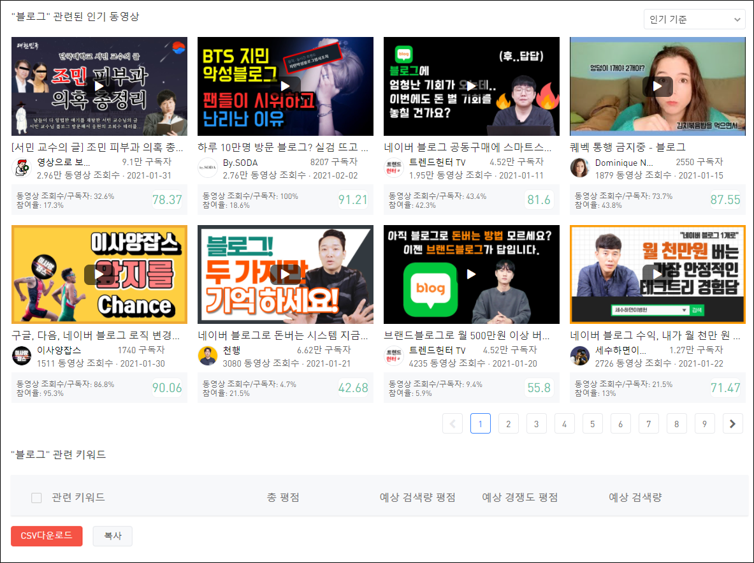Go to next page arrow

point(733,423)
